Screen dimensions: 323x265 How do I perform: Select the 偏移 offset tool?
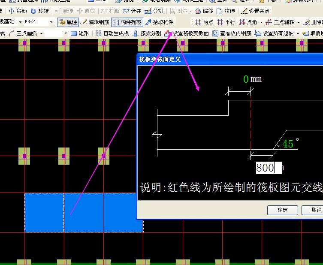coord(204,11)
